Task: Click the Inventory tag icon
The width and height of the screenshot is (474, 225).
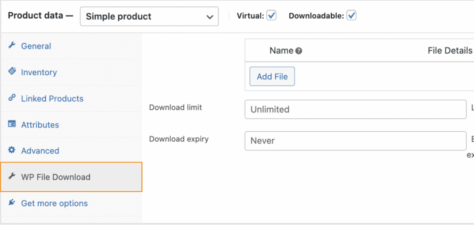Action: pyautogui.click(x=12, y=71)
